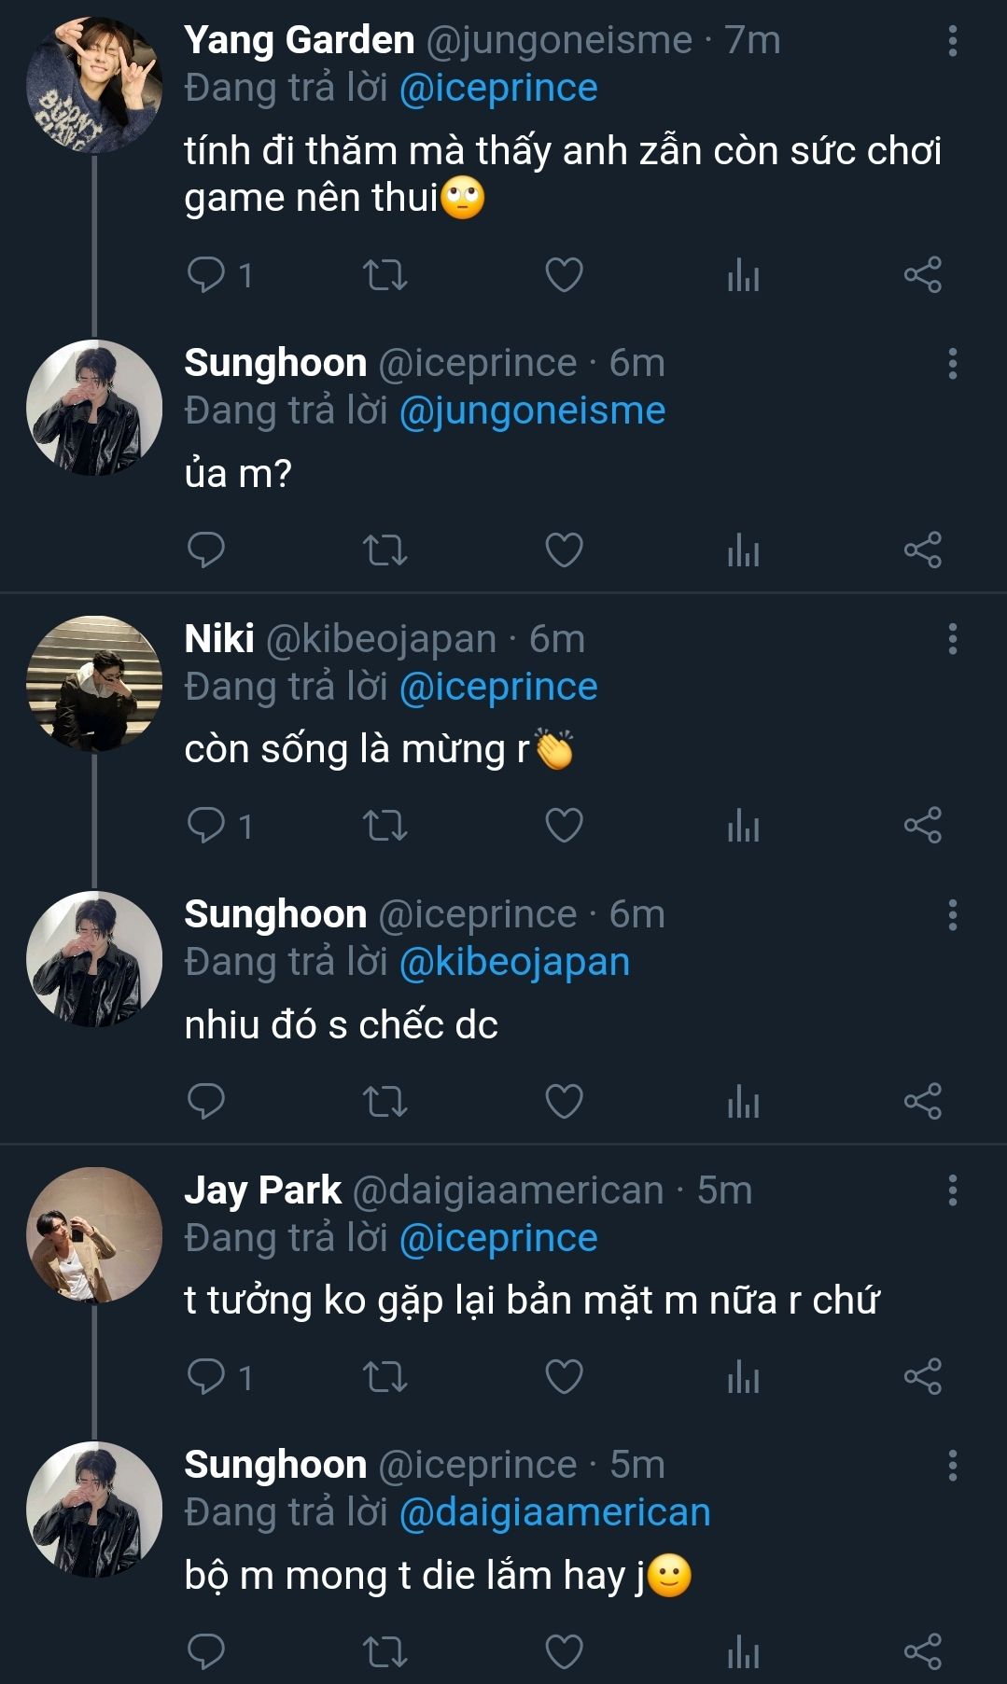Like Sunghoon's "nhiu đó s chếc dc" reply
The height and width of the screenshot is (1684, 1007).
pos(564,1102)
